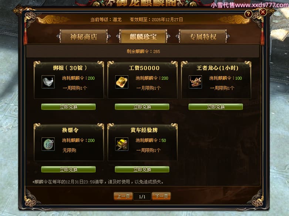Redeem 工资50000 with 立即兑换

tap(142, 107)
